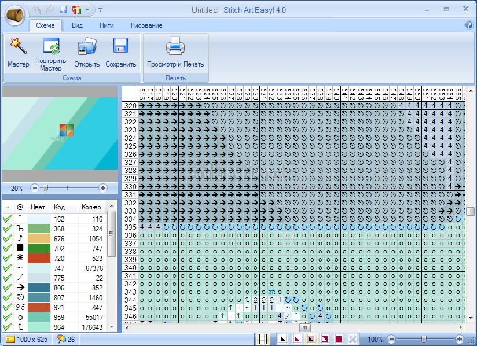This screenshot has width=477, height=346.
Task: Toggle the checkmark for thread code 806
Action: (8, 288)
